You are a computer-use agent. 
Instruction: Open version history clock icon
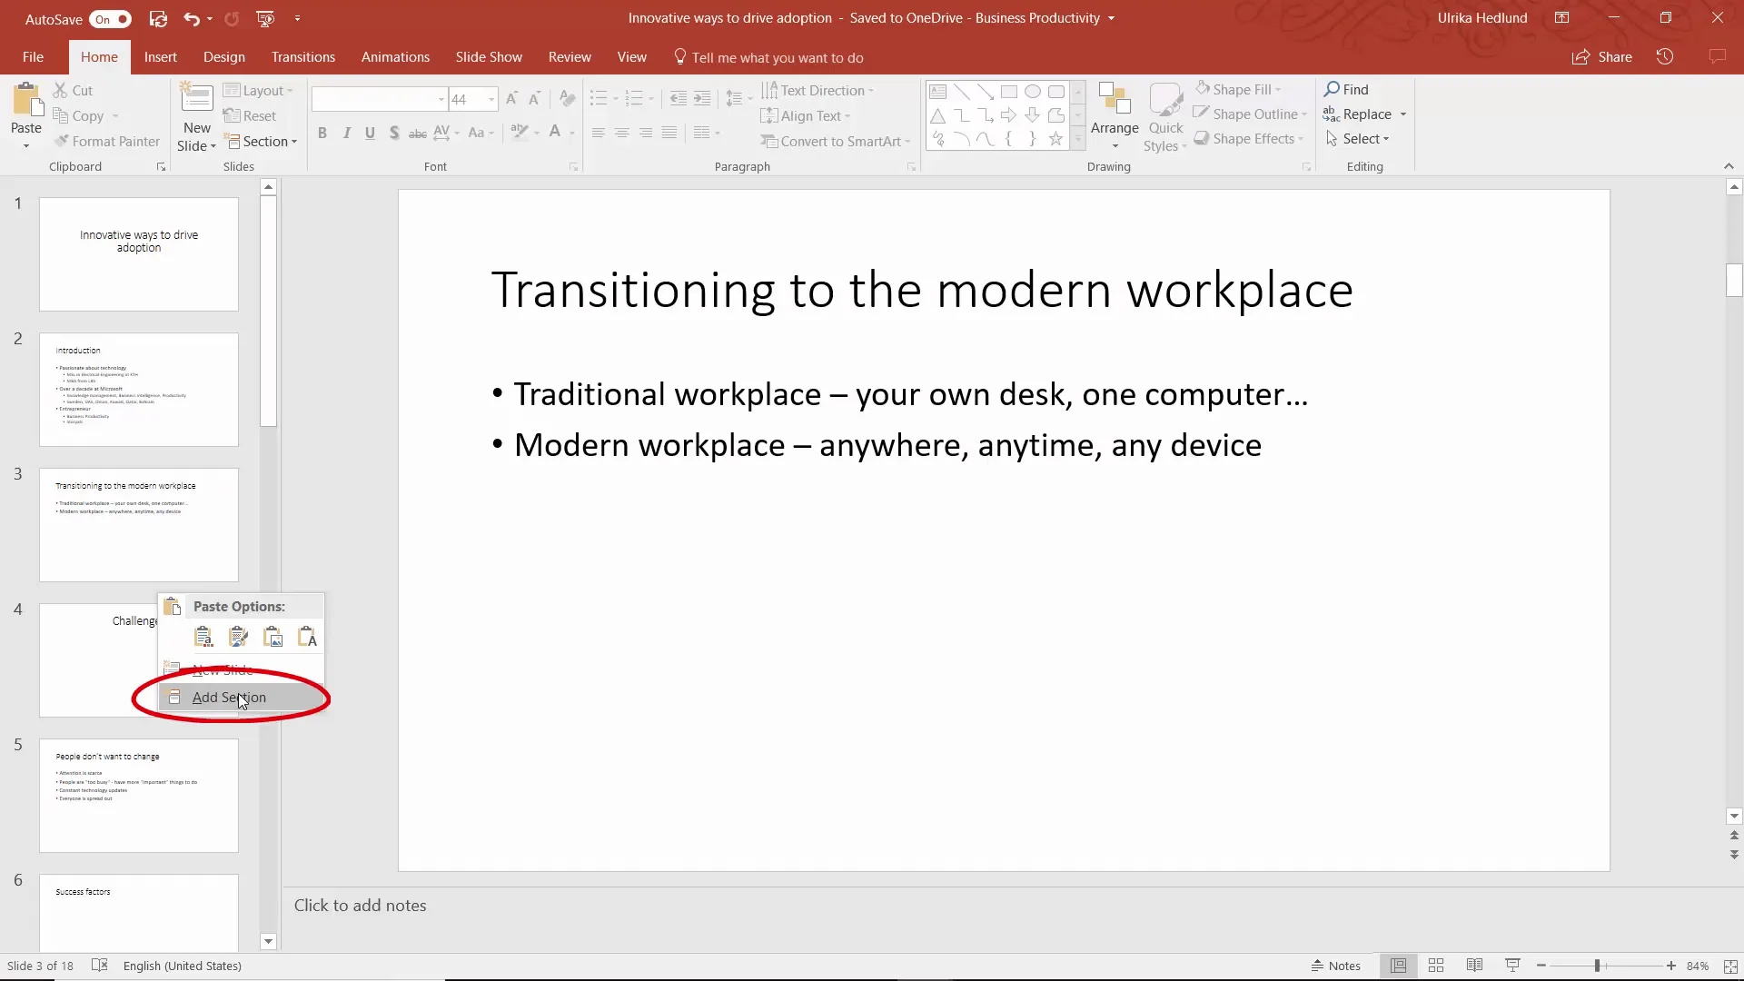coord(1664,56)
